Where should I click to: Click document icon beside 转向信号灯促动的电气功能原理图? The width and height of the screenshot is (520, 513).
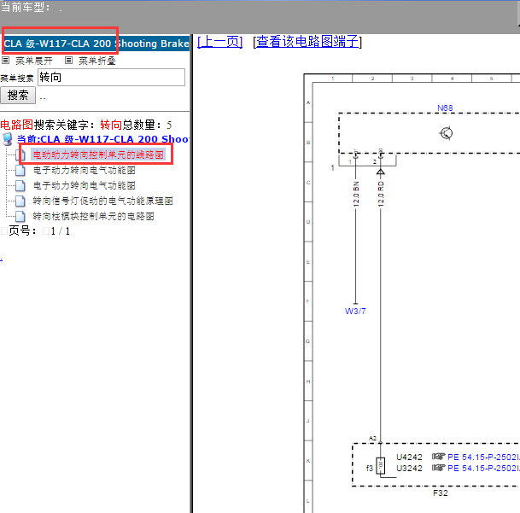(20, 201)
